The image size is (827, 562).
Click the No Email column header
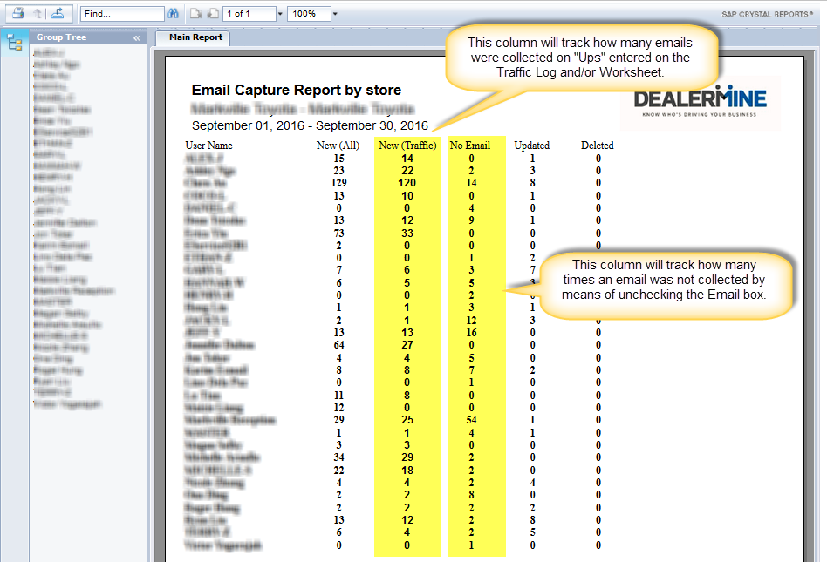469,146
